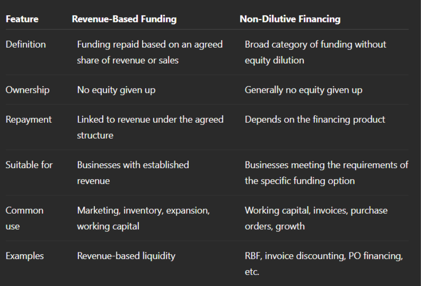Select the Ownership row label
The height and width of the screenshot is (286, 421).
pos(28,90)
